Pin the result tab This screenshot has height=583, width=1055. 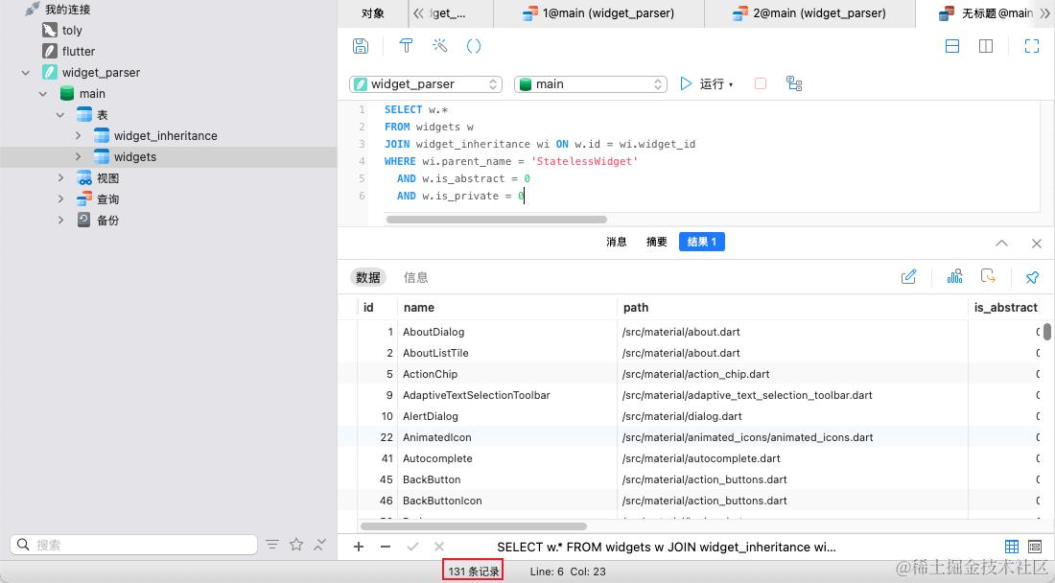coord(1032,276)
